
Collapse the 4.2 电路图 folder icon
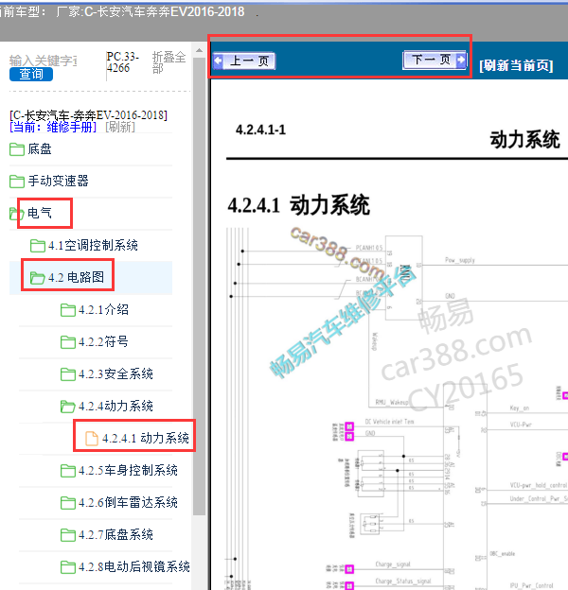[x=37, y=278]
